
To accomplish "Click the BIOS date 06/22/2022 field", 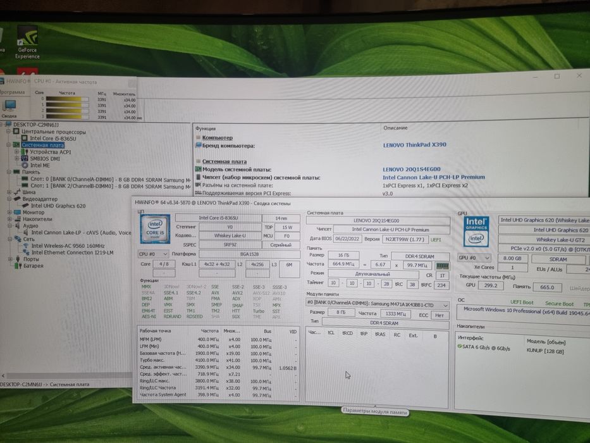I will coord(347,239).
